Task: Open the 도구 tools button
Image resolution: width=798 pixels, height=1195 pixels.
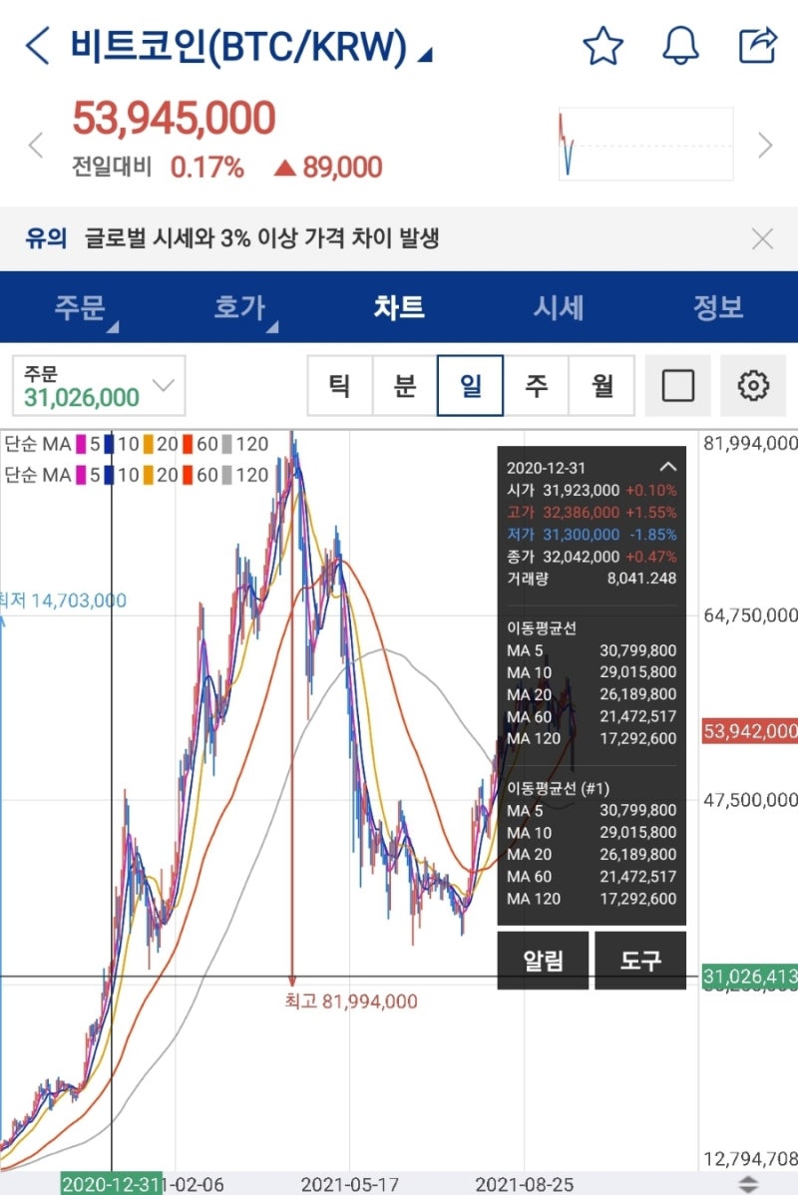Action: point(640,960)
